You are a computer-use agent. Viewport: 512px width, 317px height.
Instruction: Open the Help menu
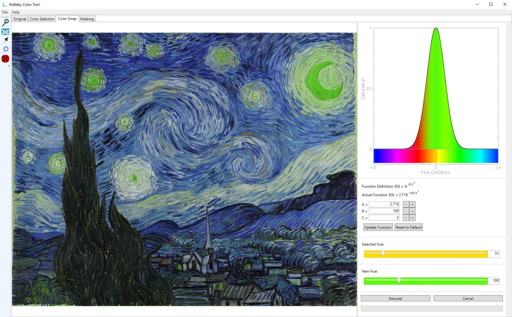16,12
